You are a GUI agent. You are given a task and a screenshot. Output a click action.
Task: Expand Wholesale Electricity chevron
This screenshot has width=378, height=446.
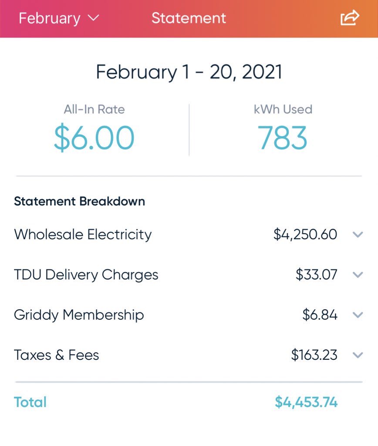(358, 234)
